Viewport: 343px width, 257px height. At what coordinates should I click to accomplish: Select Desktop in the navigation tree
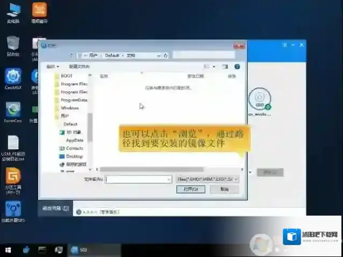click(74, 156)
